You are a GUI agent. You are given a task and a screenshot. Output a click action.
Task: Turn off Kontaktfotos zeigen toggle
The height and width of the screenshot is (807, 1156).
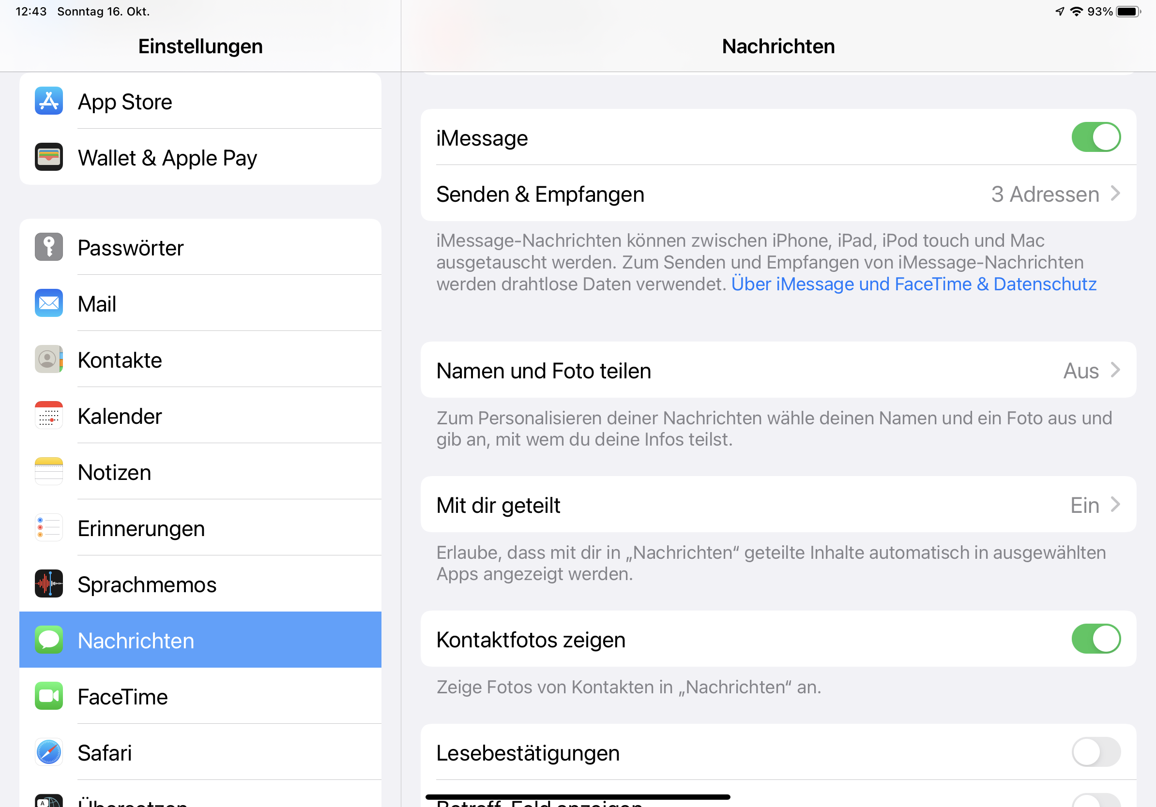(1095, 640)
